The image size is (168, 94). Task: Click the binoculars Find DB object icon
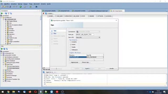click(x=36, y=7)
